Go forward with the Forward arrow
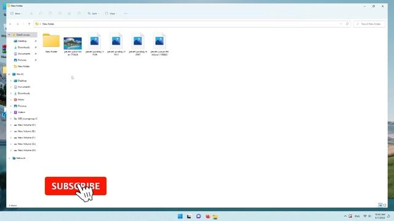The width and height of the screenshot is (394, 221). (x=18, y=24)
